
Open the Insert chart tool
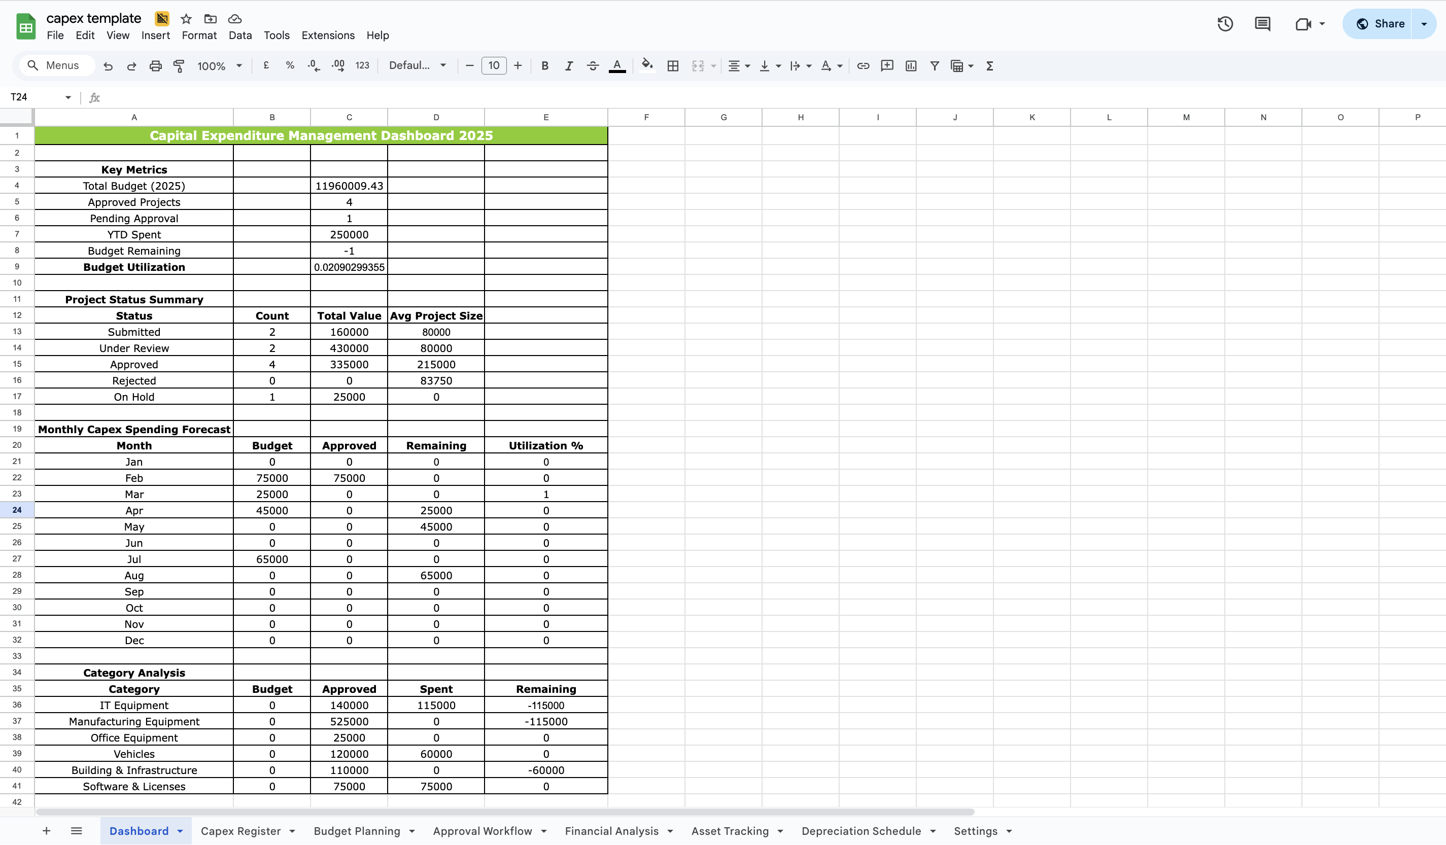(x=911, y=65)
